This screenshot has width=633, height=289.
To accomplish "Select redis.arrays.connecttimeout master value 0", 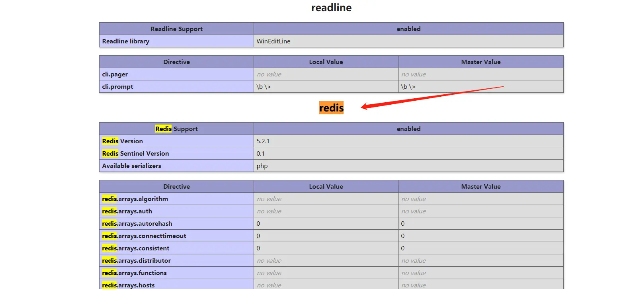I will click(x=402, y=236).
